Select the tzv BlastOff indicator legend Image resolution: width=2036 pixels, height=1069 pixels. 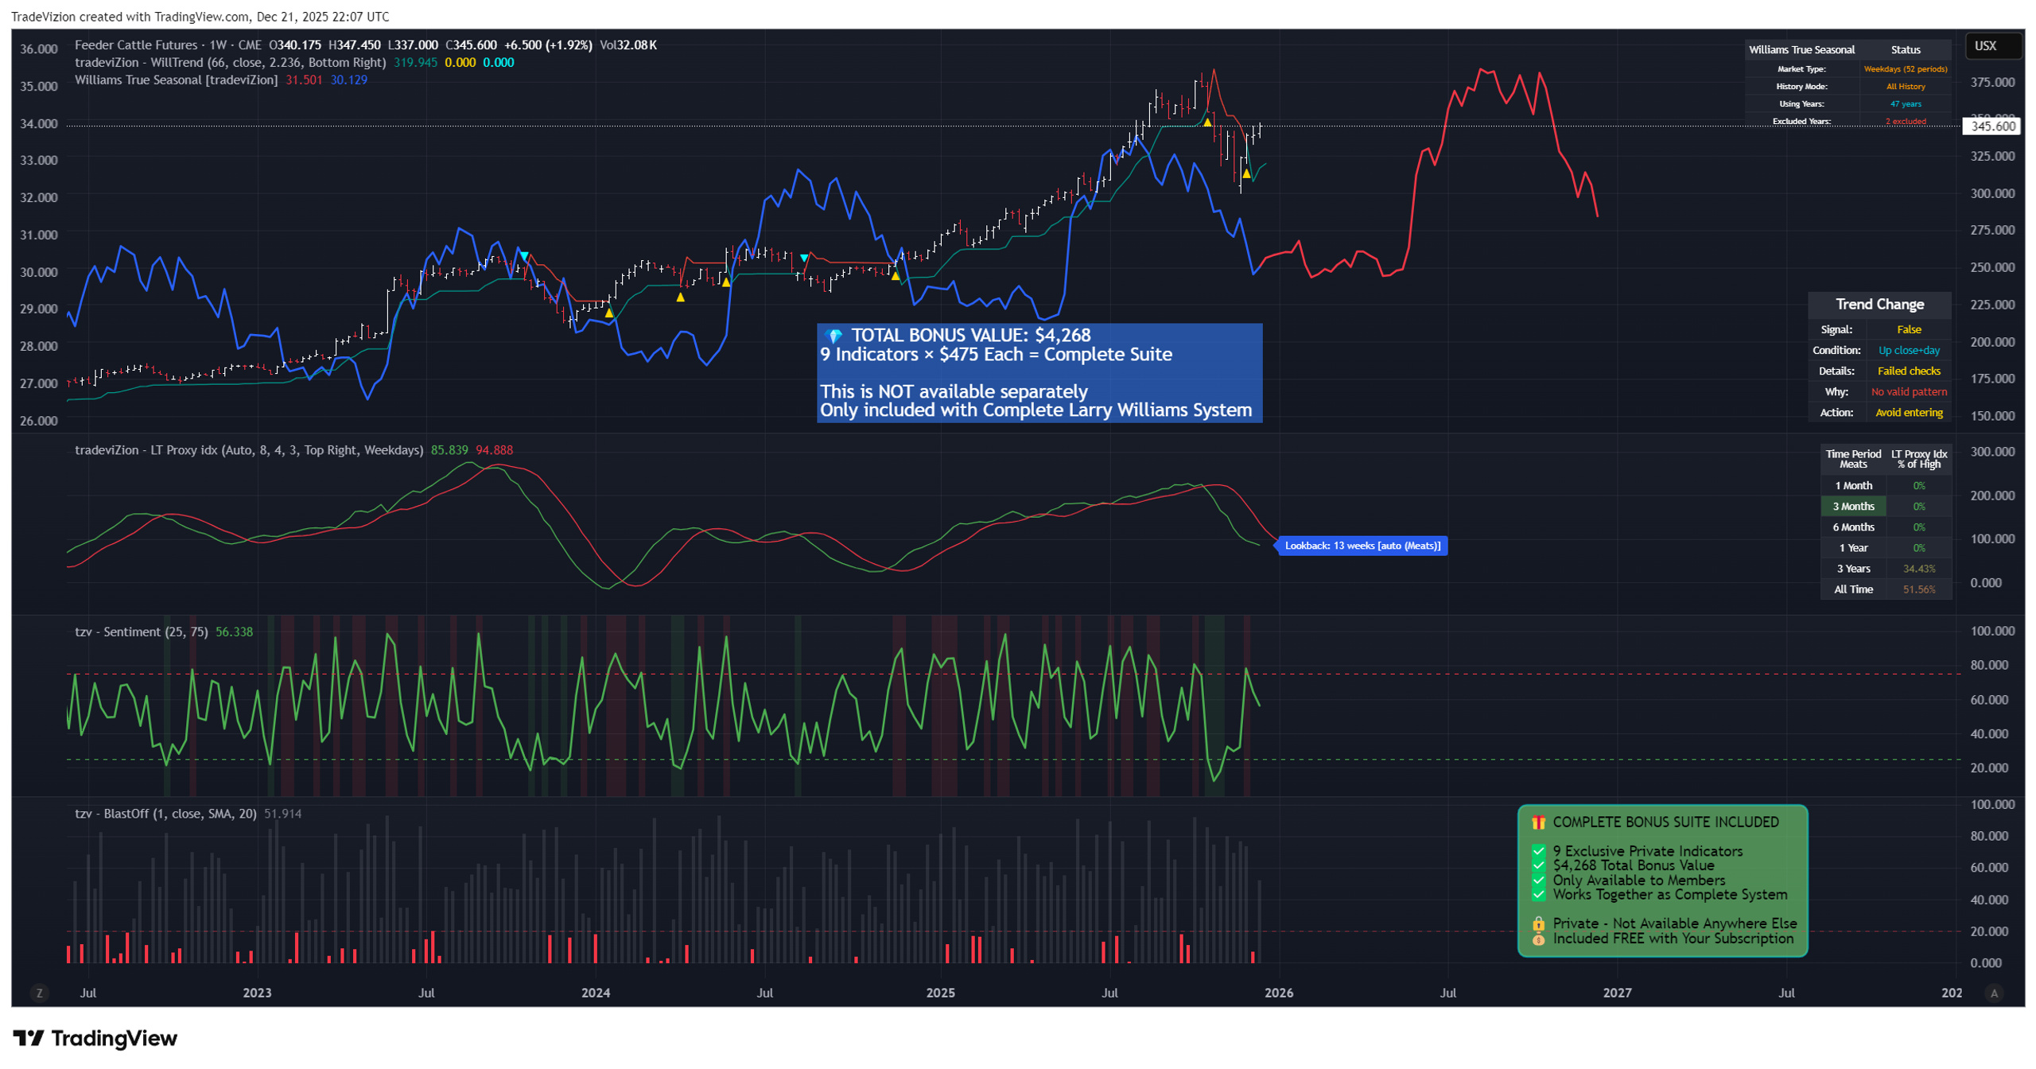(165, 813)
